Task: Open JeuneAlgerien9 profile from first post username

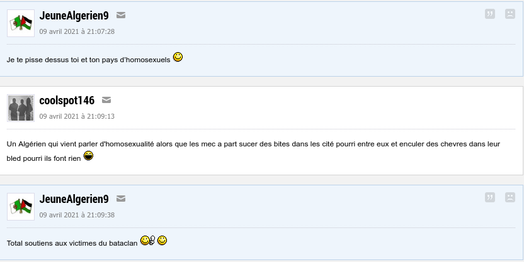Action: pyautogui.click(x=74, y=15)
